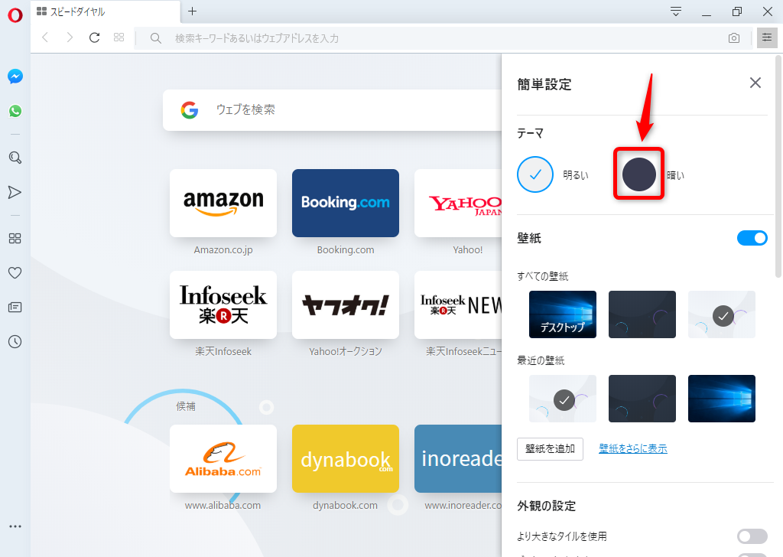Screen dimensions: 783x557
Task: Select the dark theme option
Action: pyautogui.click(x=639, y=174)
